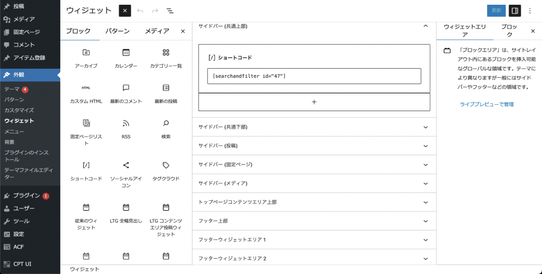Expand the サイドバー (共通下部) widget area
The height and width of the screenshot is (274, 542).
point(314,127)
